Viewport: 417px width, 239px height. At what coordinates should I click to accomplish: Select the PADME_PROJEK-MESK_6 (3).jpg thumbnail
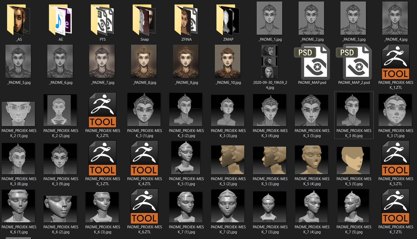click(102, 207)
